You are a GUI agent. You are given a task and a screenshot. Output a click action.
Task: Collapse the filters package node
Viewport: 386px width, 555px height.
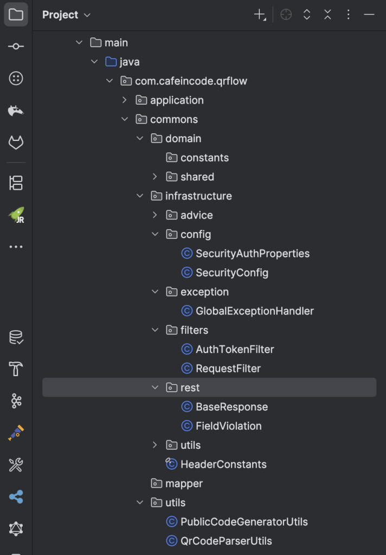pyautogui.click(x=155, y=330)
